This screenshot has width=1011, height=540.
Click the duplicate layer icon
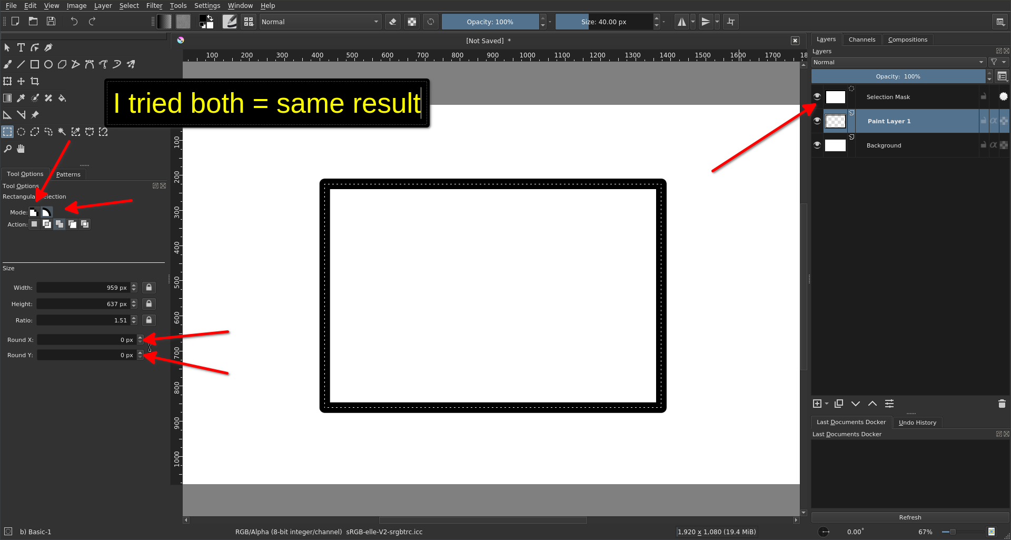[839, 404]
